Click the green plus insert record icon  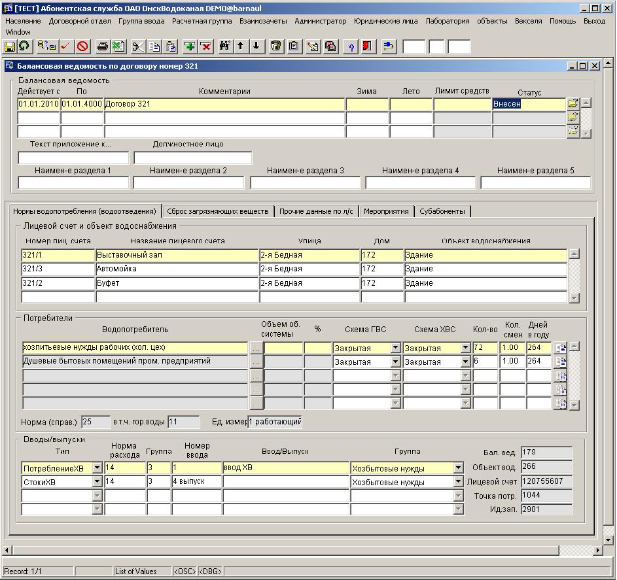coord(190,46)
